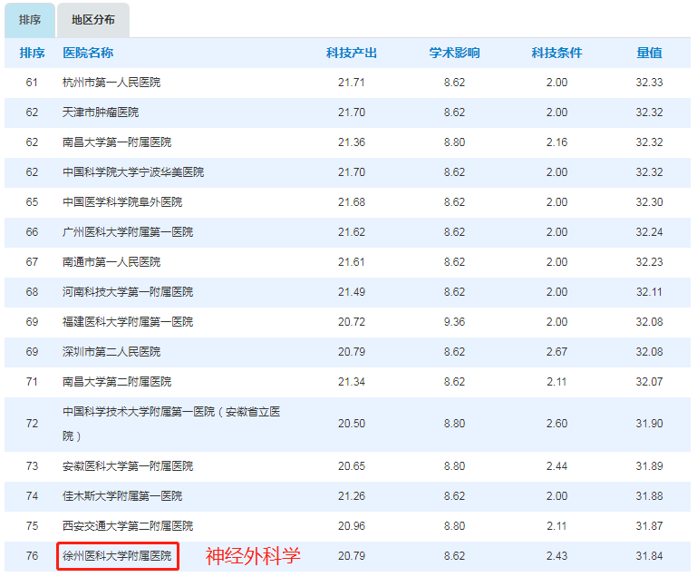The image size is (697, 577).
Task: Click 量值 value 31.84
Action: (650, 556)
